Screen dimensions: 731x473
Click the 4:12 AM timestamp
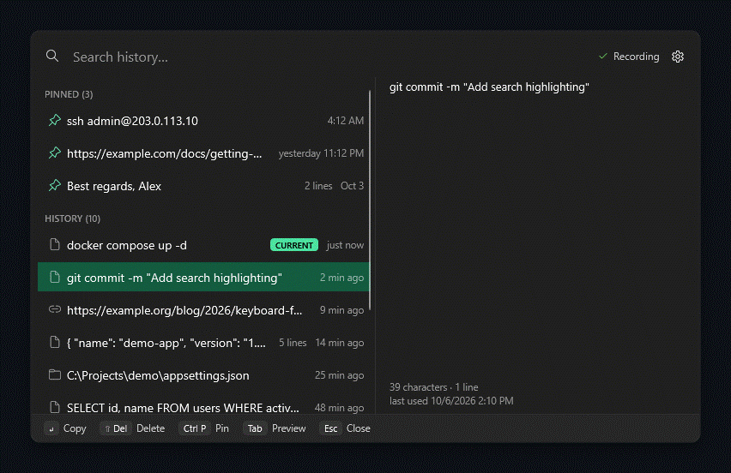tap(346, 121)
